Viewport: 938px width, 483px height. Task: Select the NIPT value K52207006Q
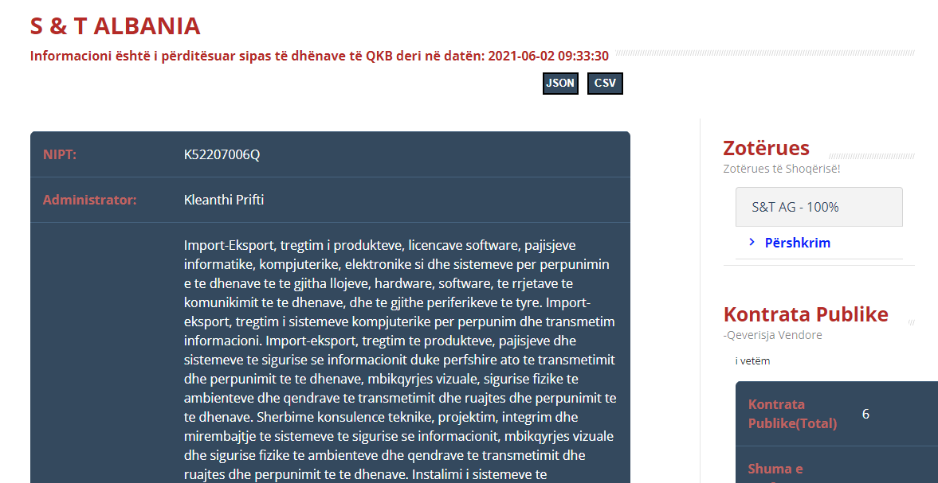(x=222, y=154)
